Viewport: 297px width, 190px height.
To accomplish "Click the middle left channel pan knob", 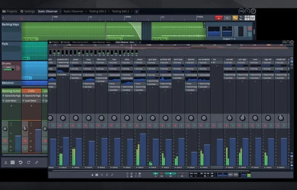I will [281, 118].
